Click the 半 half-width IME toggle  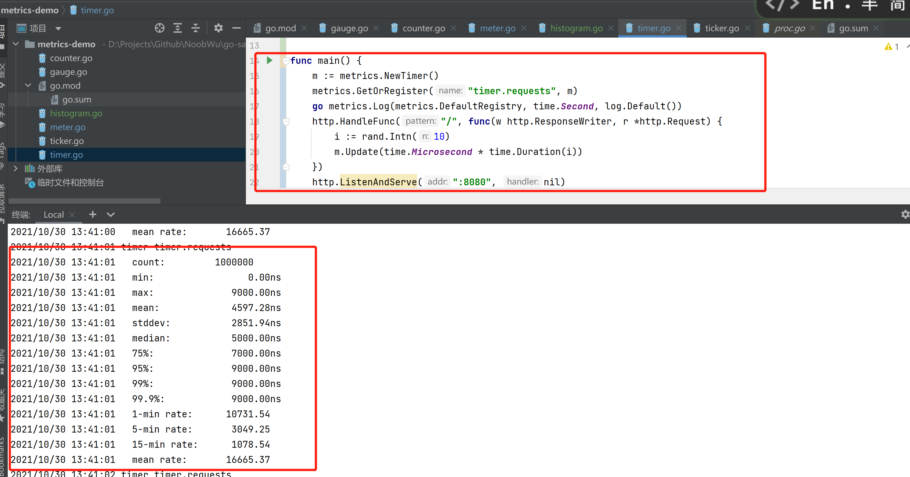tap(869, 5)
